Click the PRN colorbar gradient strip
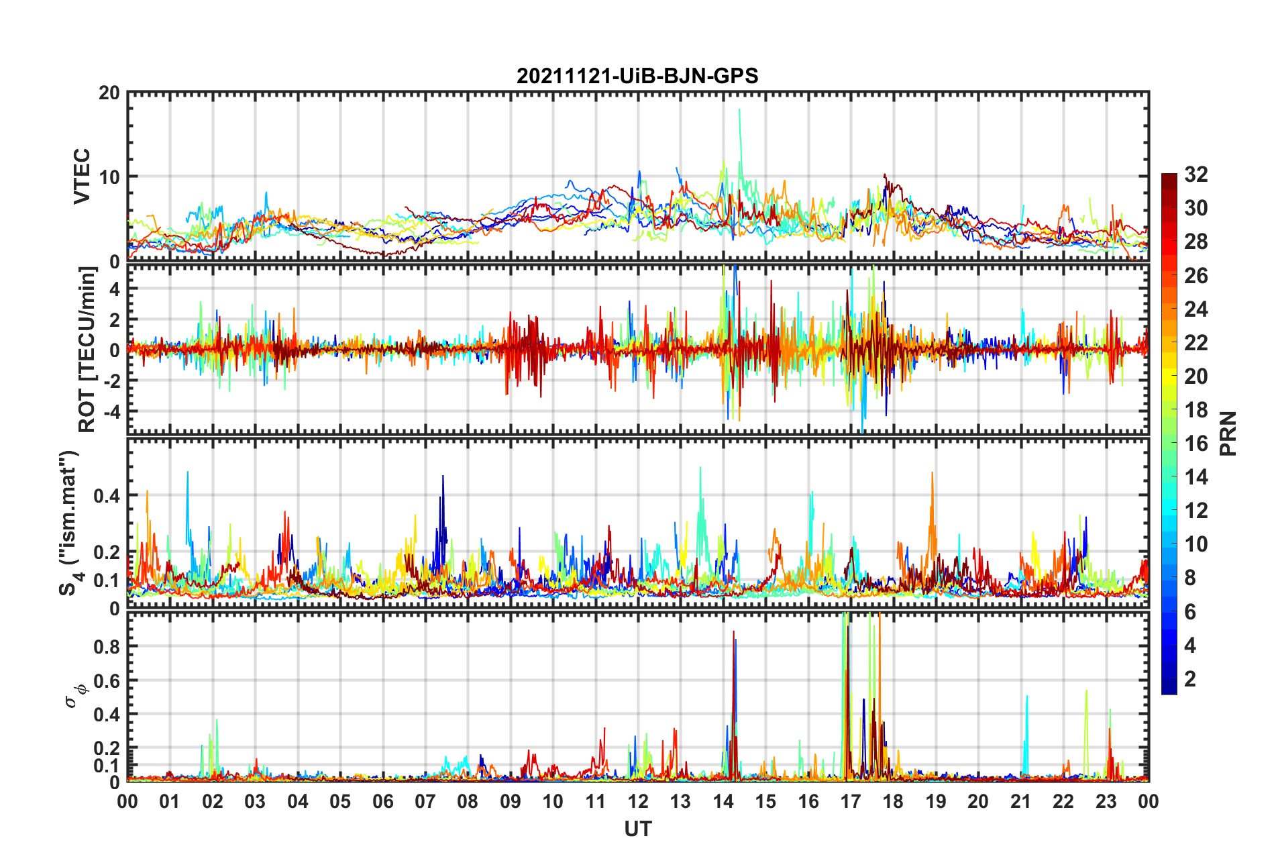Screen dimensions: 1276x867 pyautogui.click(x=1169, y=433)
